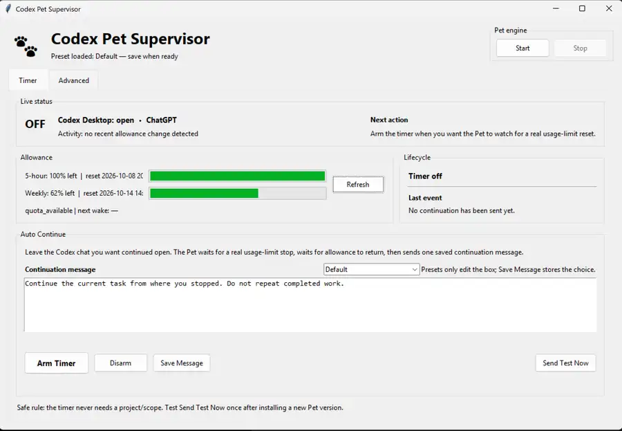Click the 5-hour allowance progress bar
The width and height of the screenshot is (622, 431).
point(238,176)
